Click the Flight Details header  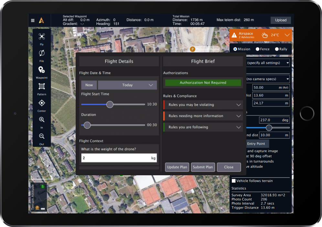[119, 61]
